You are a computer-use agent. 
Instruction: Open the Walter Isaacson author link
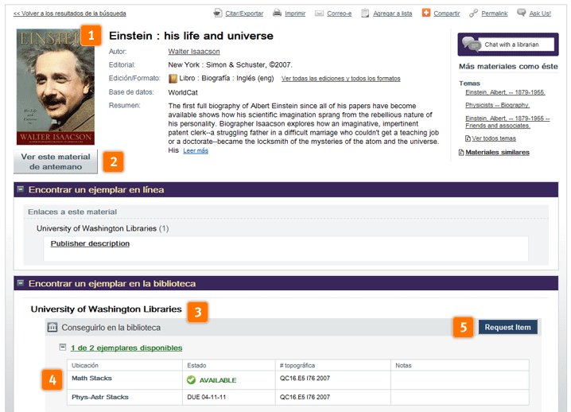195,51
